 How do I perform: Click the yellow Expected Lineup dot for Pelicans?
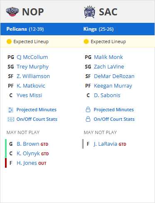tap(9, 42)
